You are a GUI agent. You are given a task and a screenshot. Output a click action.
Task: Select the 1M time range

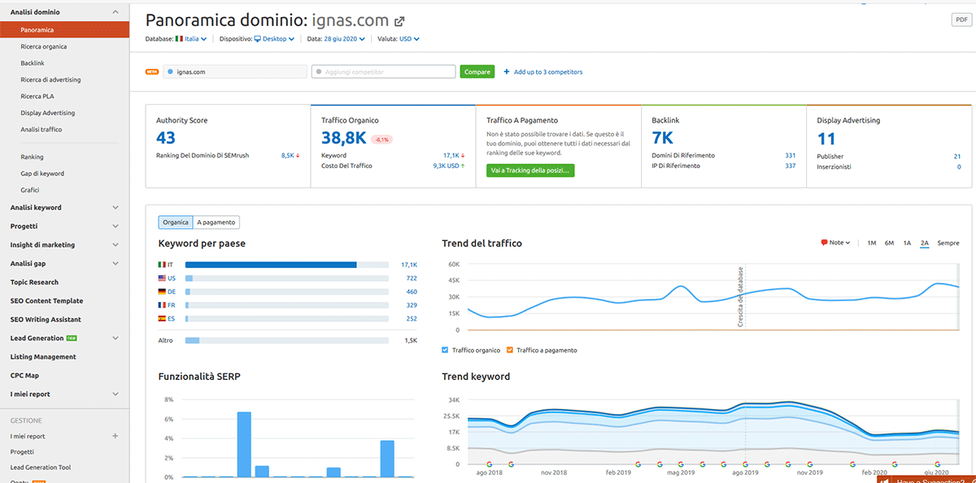[871, 243]
